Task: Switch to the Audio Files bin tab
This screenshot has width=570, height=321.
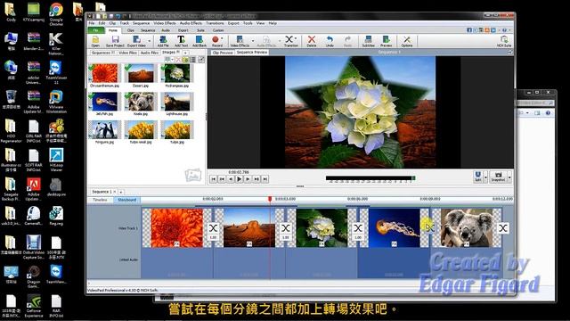Action: click(150, 53)
